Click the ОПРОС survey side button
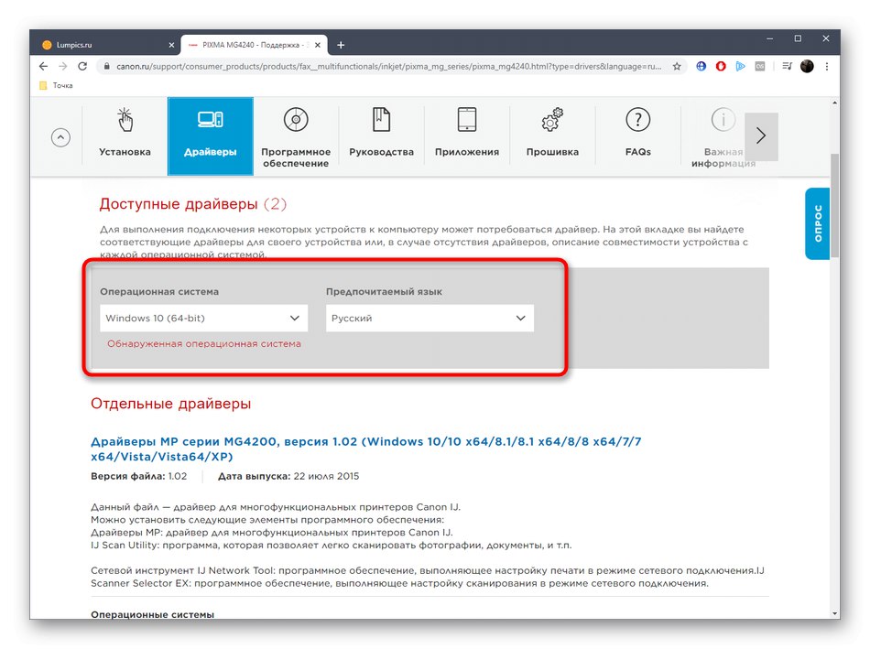Image resolution: width=870 pixels, height=649 pixels. click(x=817, y=223)
